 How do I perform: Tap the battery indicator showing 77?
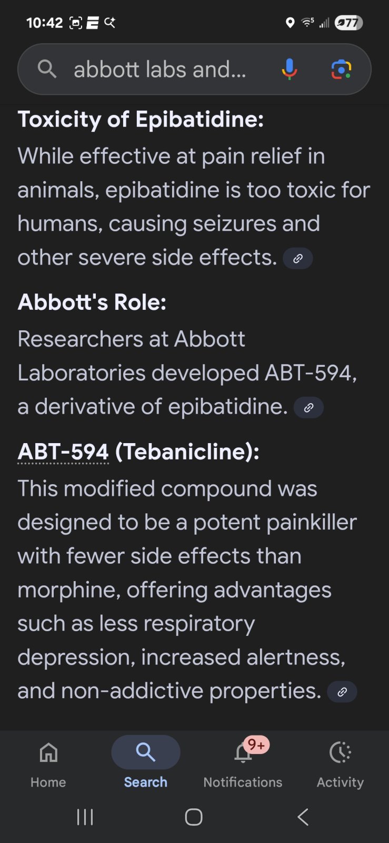coord(348,23)
